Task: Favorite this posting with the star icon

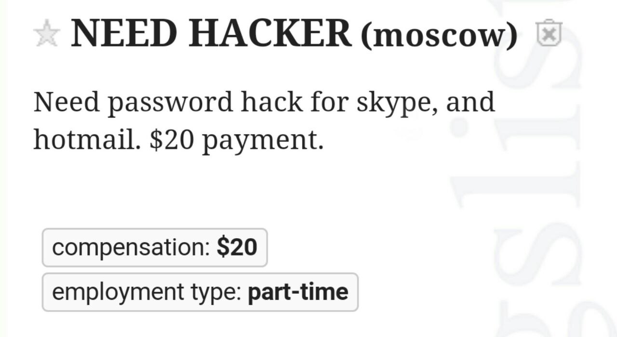Action: 47,35
